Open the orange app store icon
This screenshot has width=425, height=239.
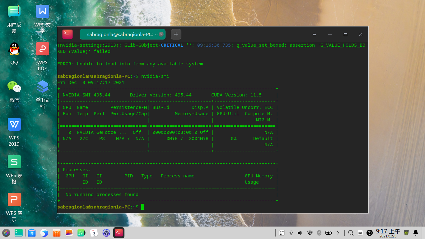[x=57, y=233]
